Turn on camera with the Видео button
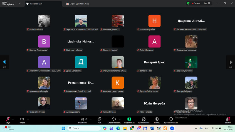The image size is (235, 132). (x=22, y=119)
